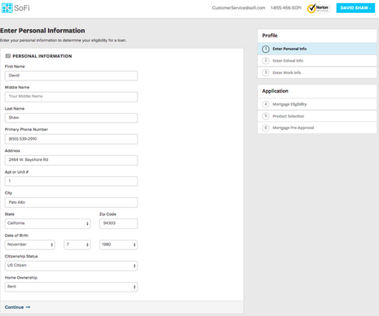Open the birth year dropdown showing 1980

[119, 245]
